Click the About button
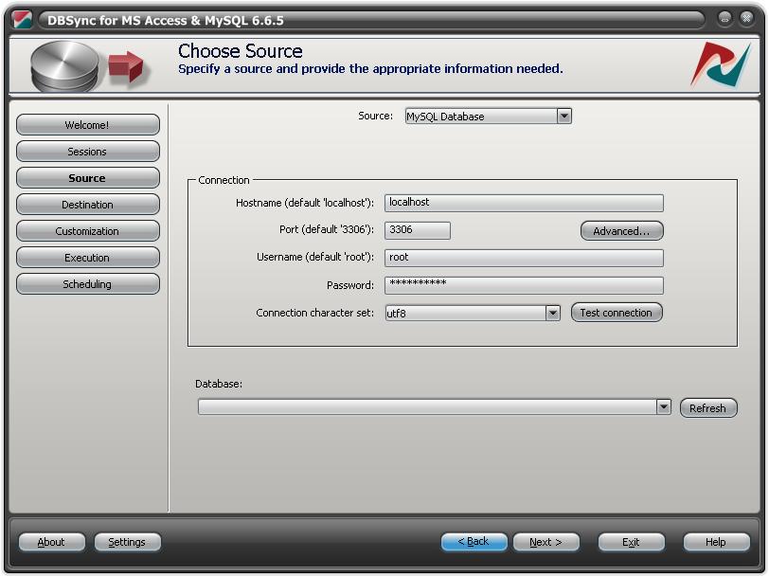Viewport: 769px width, 577px height. coord(51,542)
